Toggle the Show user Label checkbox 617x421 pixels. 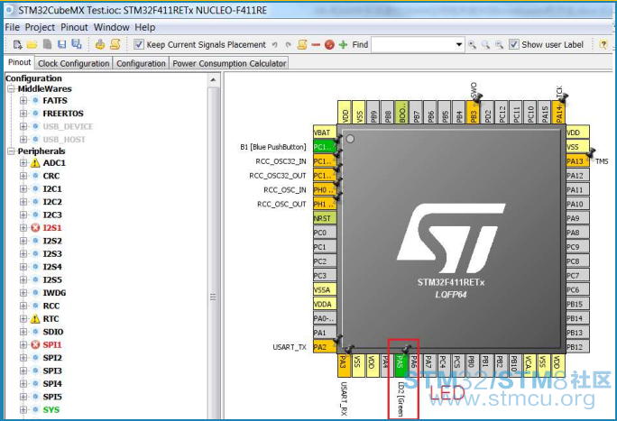(513, 44)
